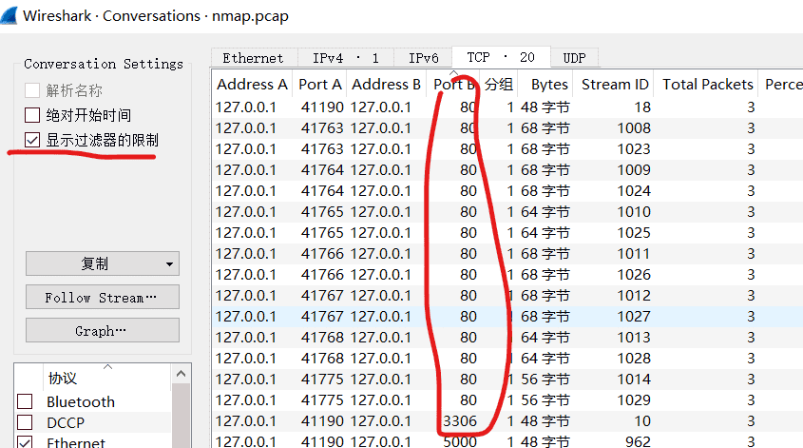Sort by the Address A column header
803x448 pixels.
tap(251, 84)
